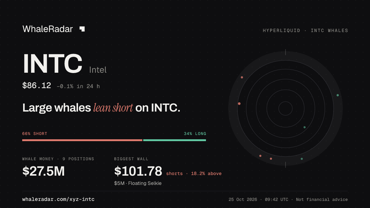The height and width of the screenshot is (208, 370).
Task: Click the gray Intel company name
Action: (x=98, y=70)
